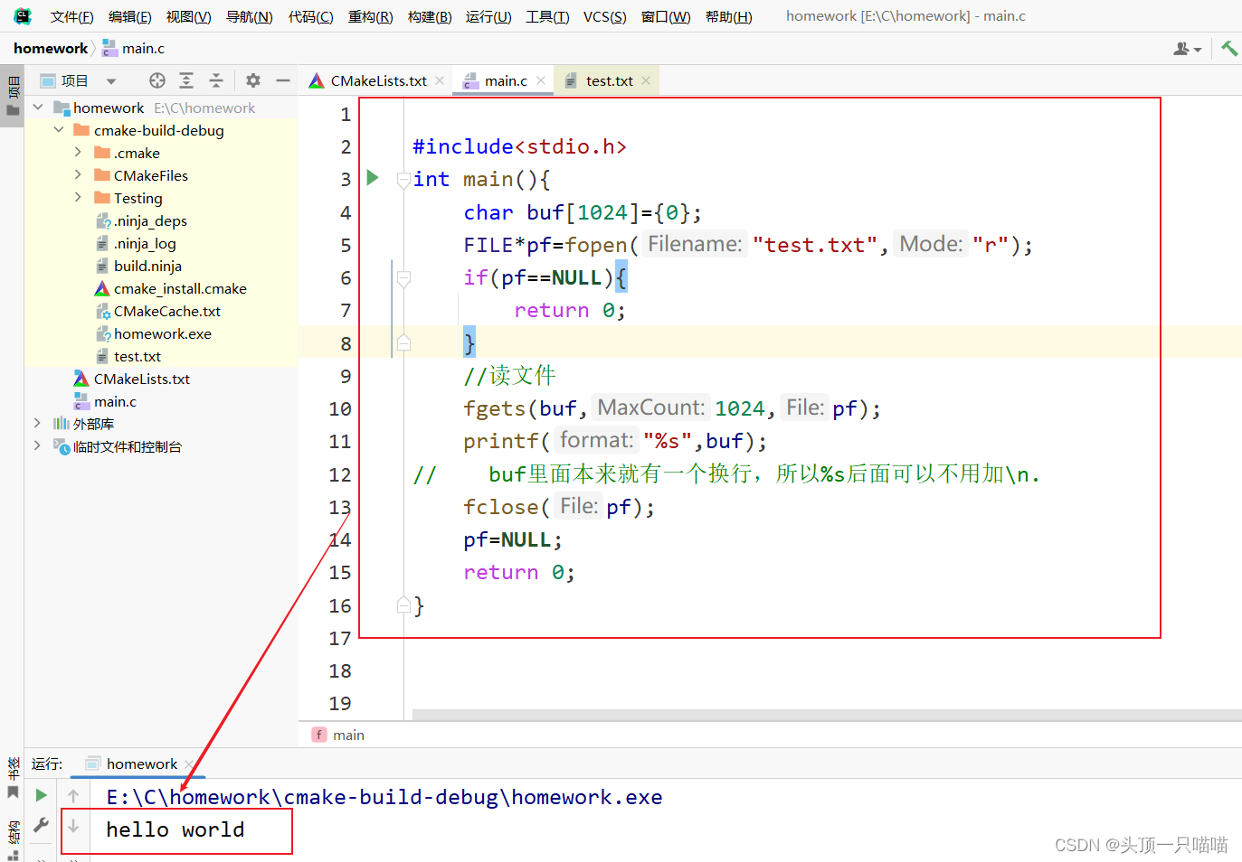1242x862 pixels.
Task: Open the 重构(R) menu
Action: pyautogui.click(x=370, y=16)
